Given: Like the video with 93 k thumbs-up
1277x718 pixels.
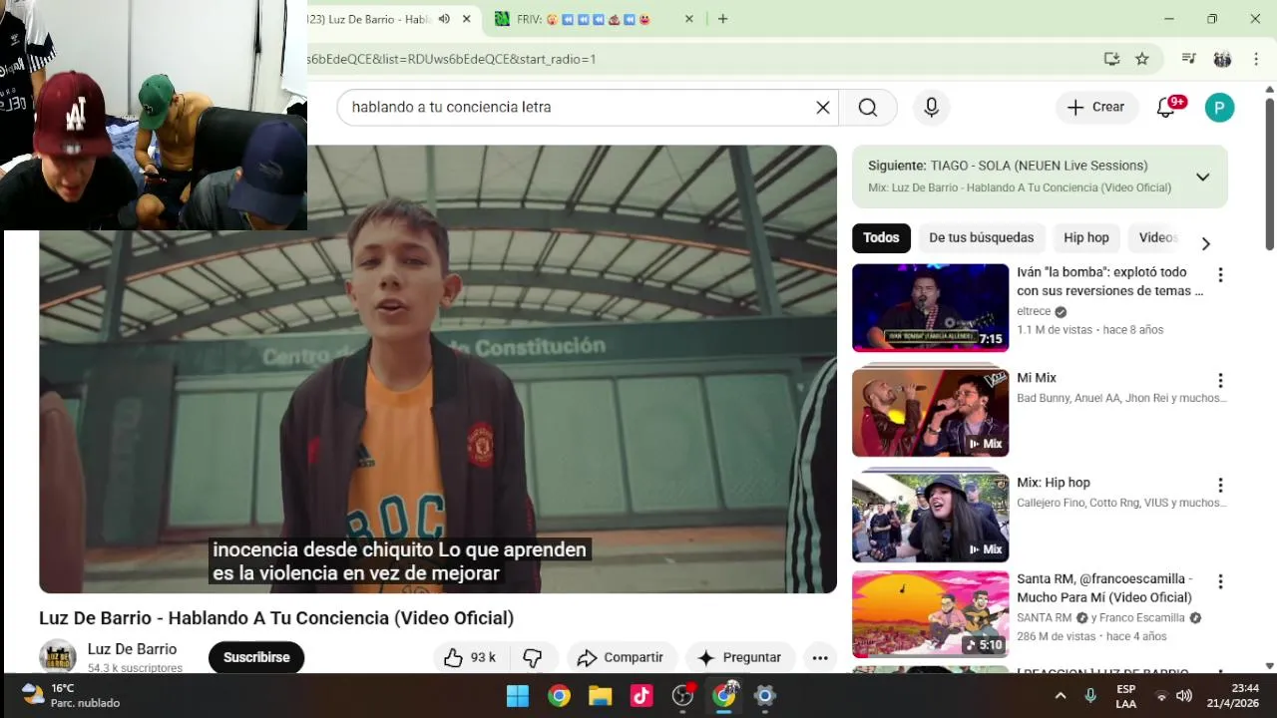Looking at the screenshot, I should coord(470,657).
